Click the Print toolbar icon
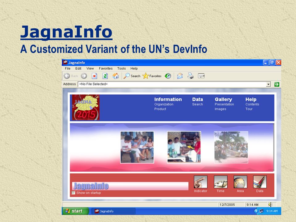Image resolution: width=296 pixels, height=222 pixels. [191, 76]
